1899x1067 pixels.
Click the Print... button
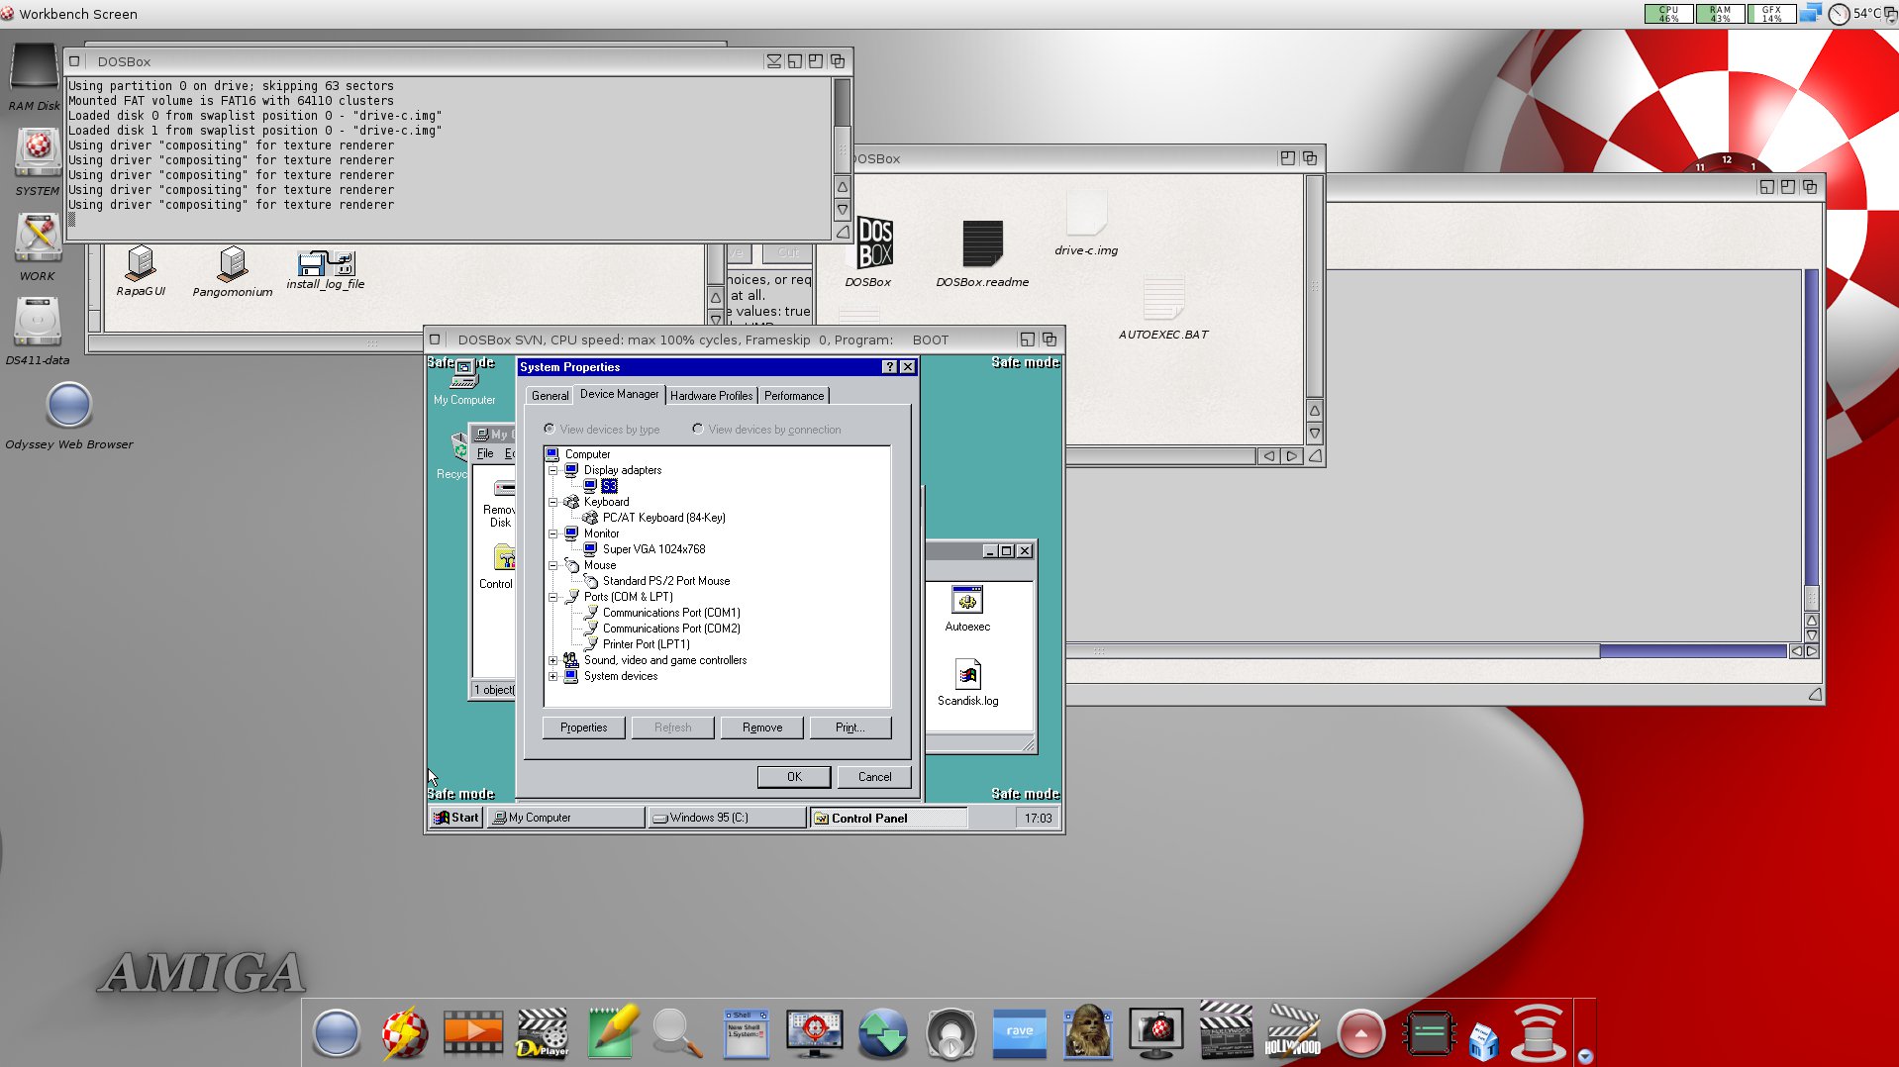[x=850, y=727]
